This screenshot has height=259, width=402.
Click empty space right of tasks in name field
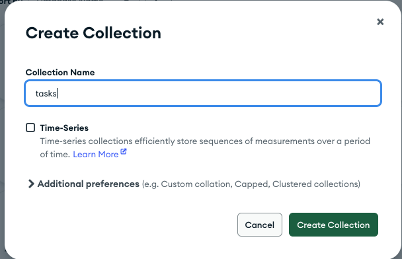click(x=218, y=93)
